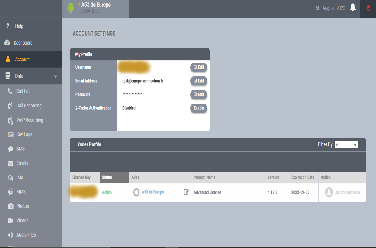The image size is (376, 248).
Task: Open the Filter By dropdown
Action: click(346, 144)
